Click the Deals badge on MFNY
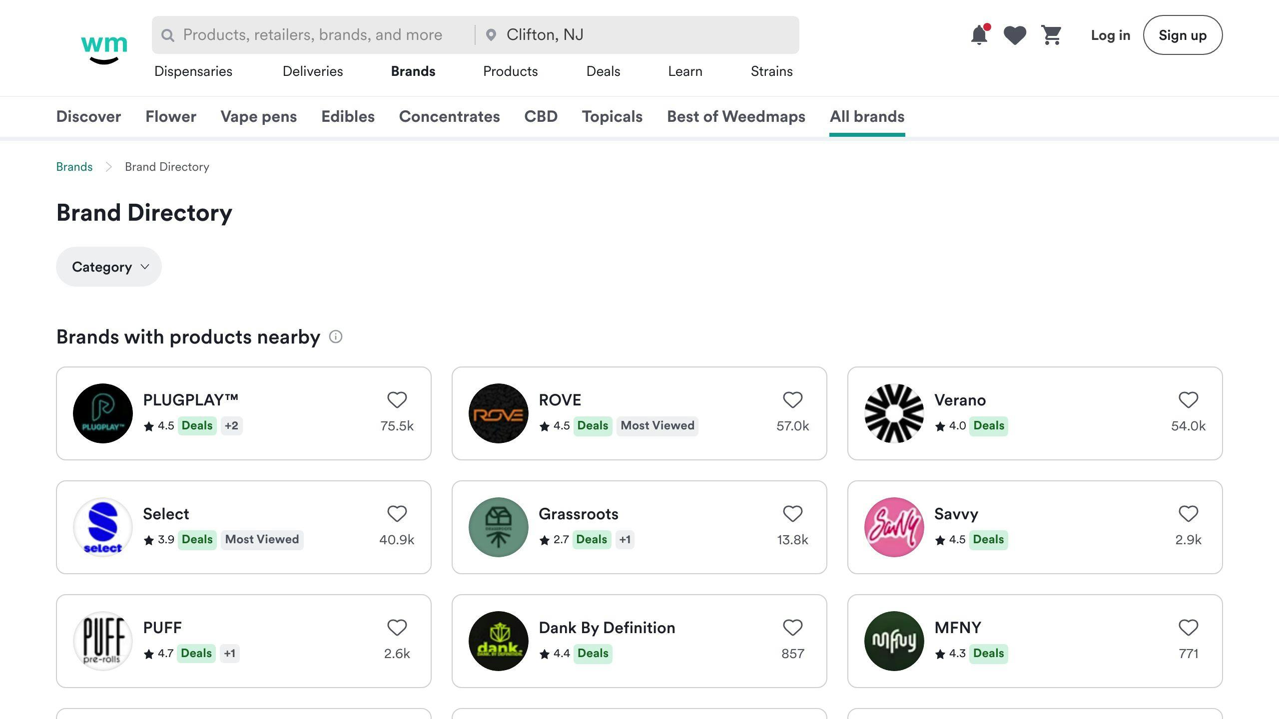This screenshot has width=1279, height=719. 988,654
